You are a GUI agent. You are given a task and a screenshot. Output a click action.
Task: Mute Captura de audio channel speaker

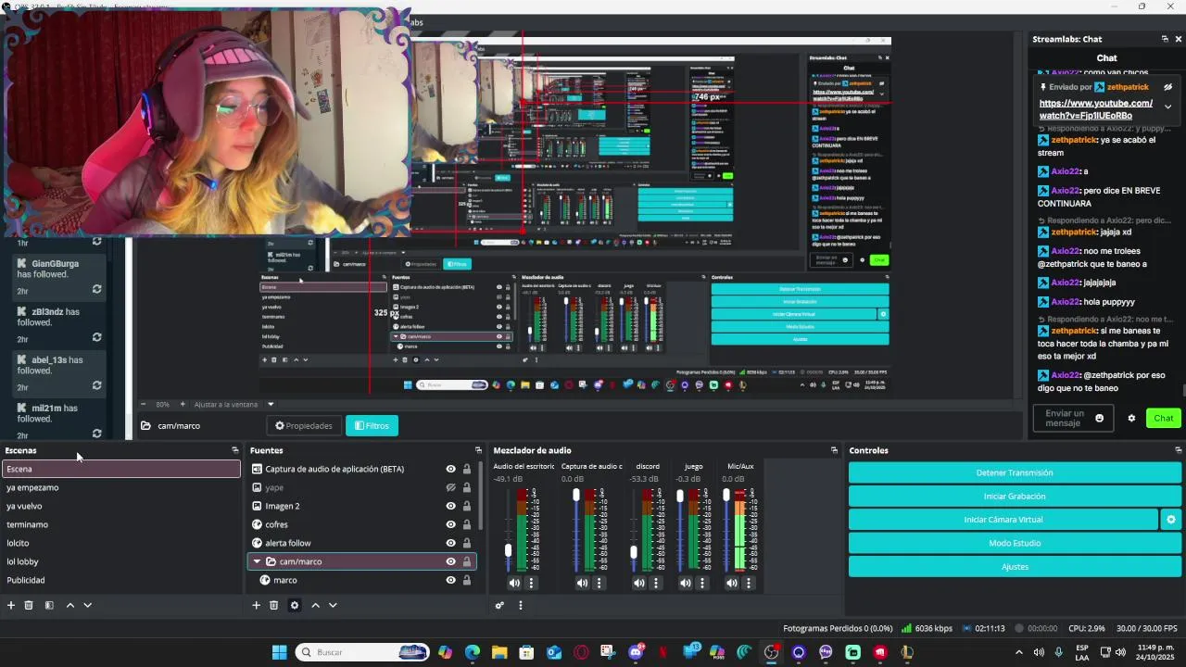582,583
